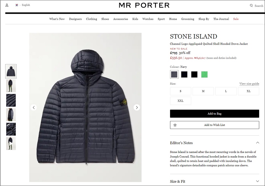Choose size XXL option
This screenshot has width=265, height=186.
click(x=181, y=101)
